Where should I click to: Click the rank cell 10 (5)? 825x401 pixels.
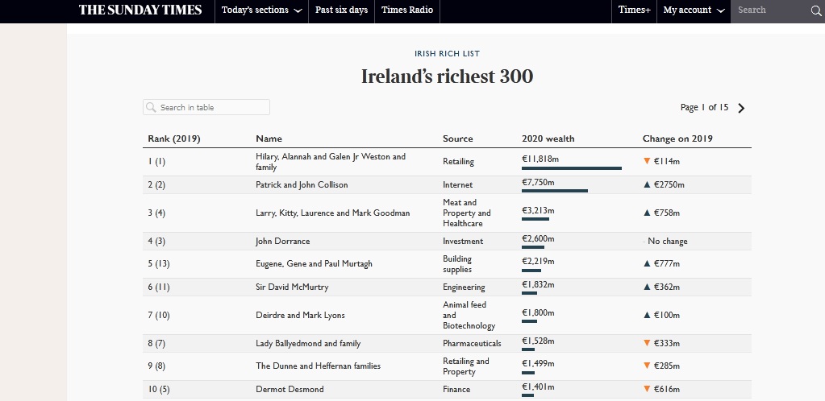158,390
